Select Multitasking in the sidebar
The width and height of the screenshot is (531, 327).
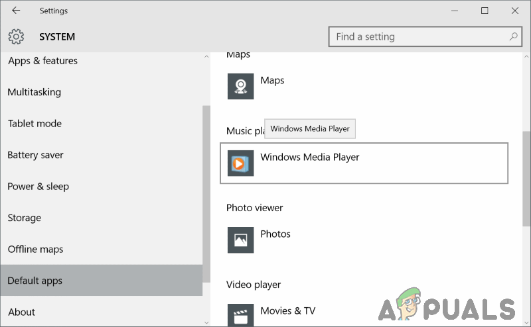click(x=34, y=92)
